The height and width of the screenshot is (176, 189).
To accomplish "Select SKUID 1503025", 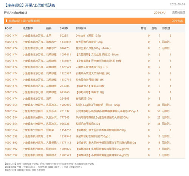I will [65, 149].
